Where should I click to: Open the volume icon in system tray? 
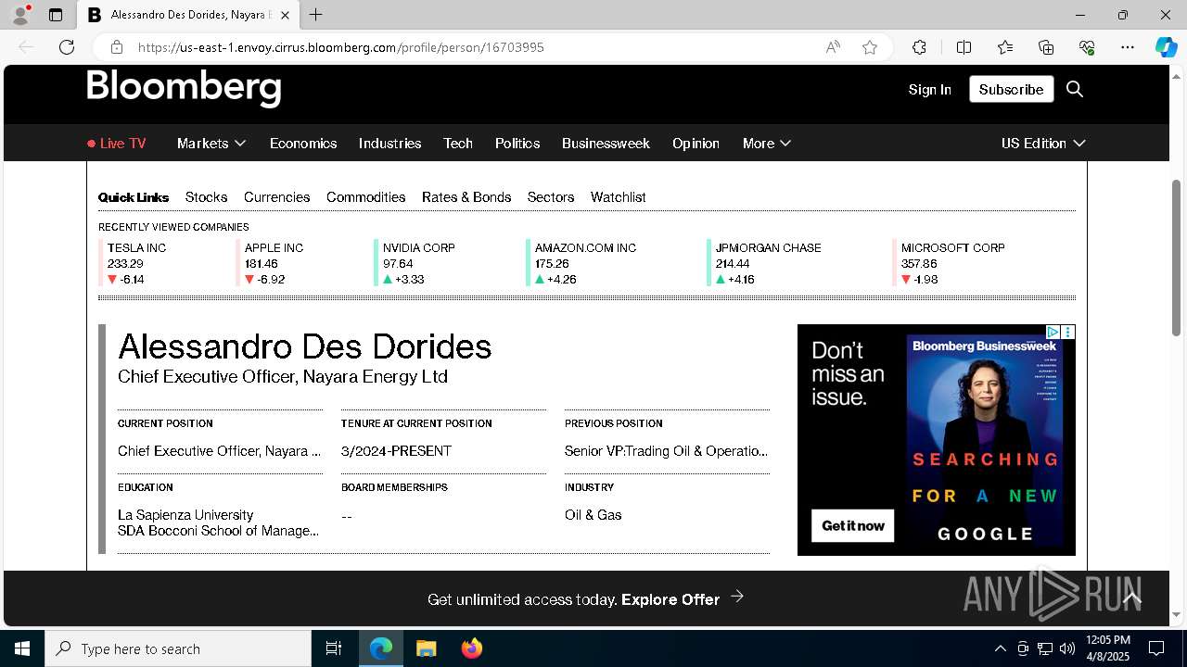click(x=1067, y=648)
